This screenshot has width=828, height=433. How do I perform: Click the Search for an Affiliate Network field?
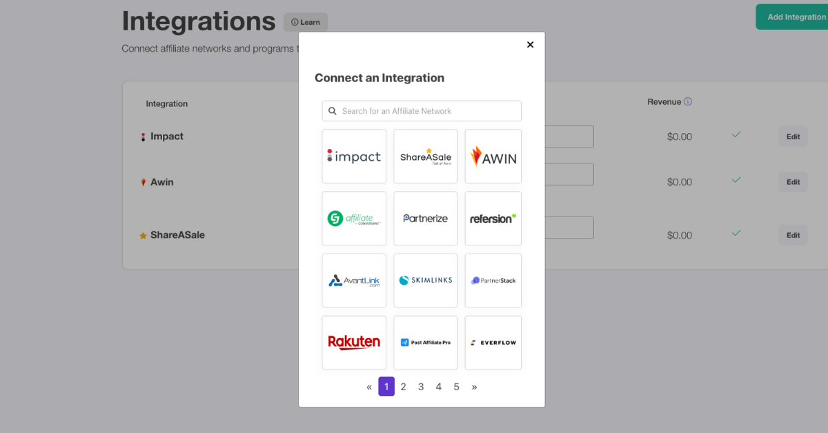click(x=422, y=111)
